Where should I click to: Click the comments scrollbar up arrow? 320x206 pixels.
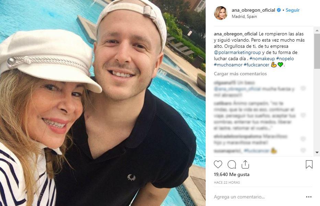pyautogui.click(x=317, y=31)
